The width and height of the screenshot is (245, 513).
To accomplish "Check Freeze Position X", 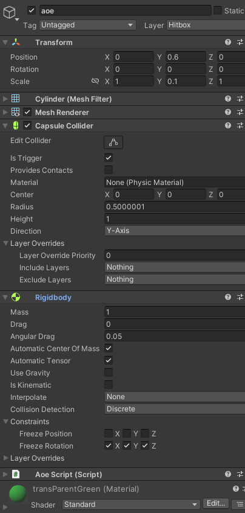I will (x=109, y=433).
